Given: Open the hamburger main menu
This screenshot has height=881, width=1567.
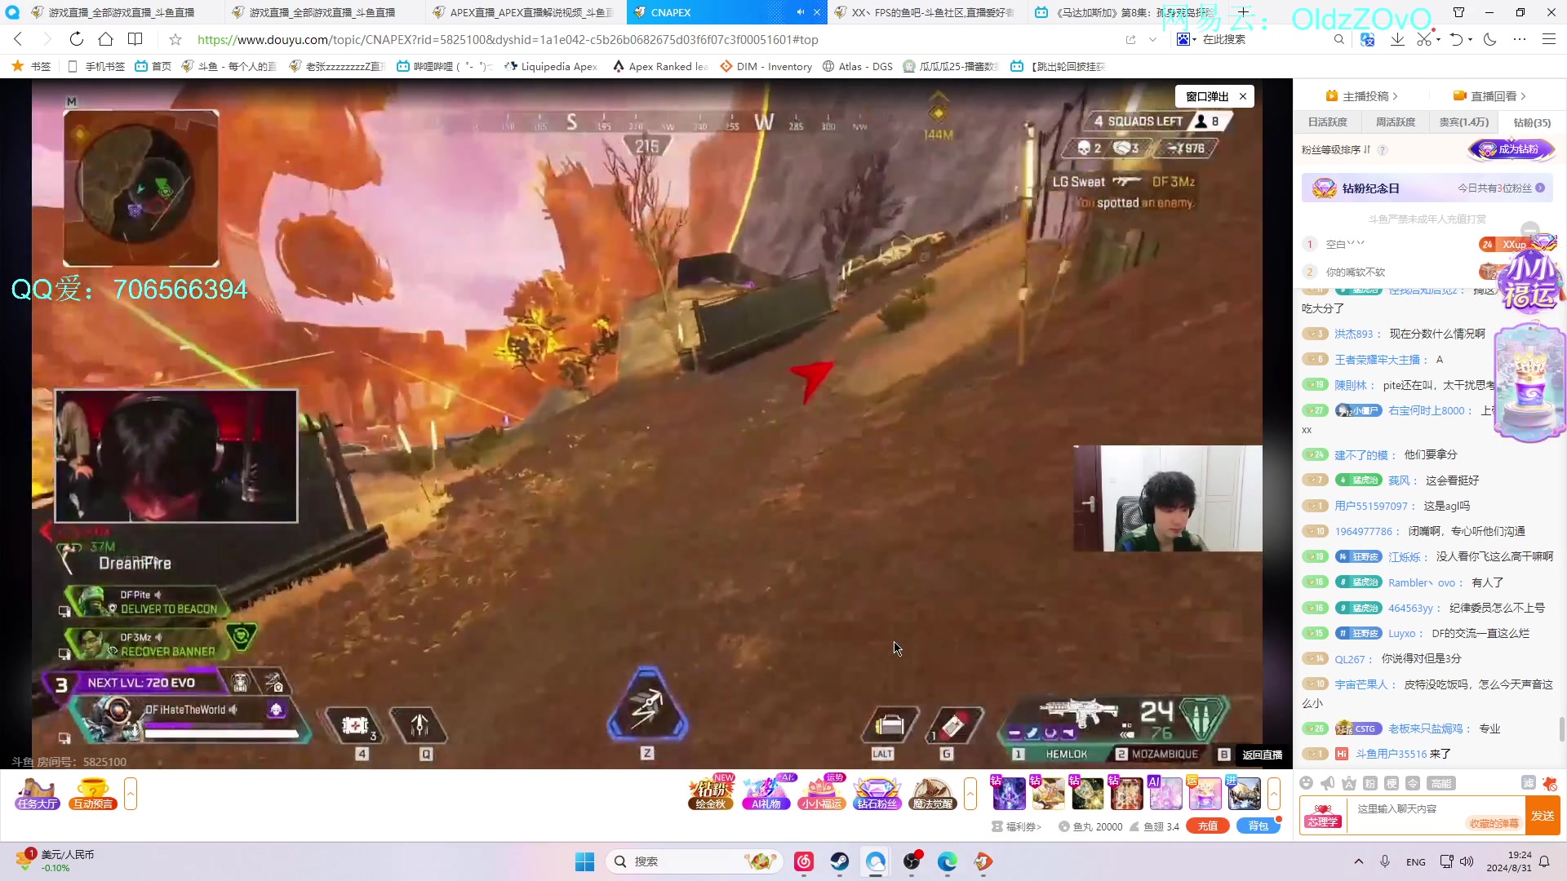Looking at the screenshot, I should (1548, 39).
